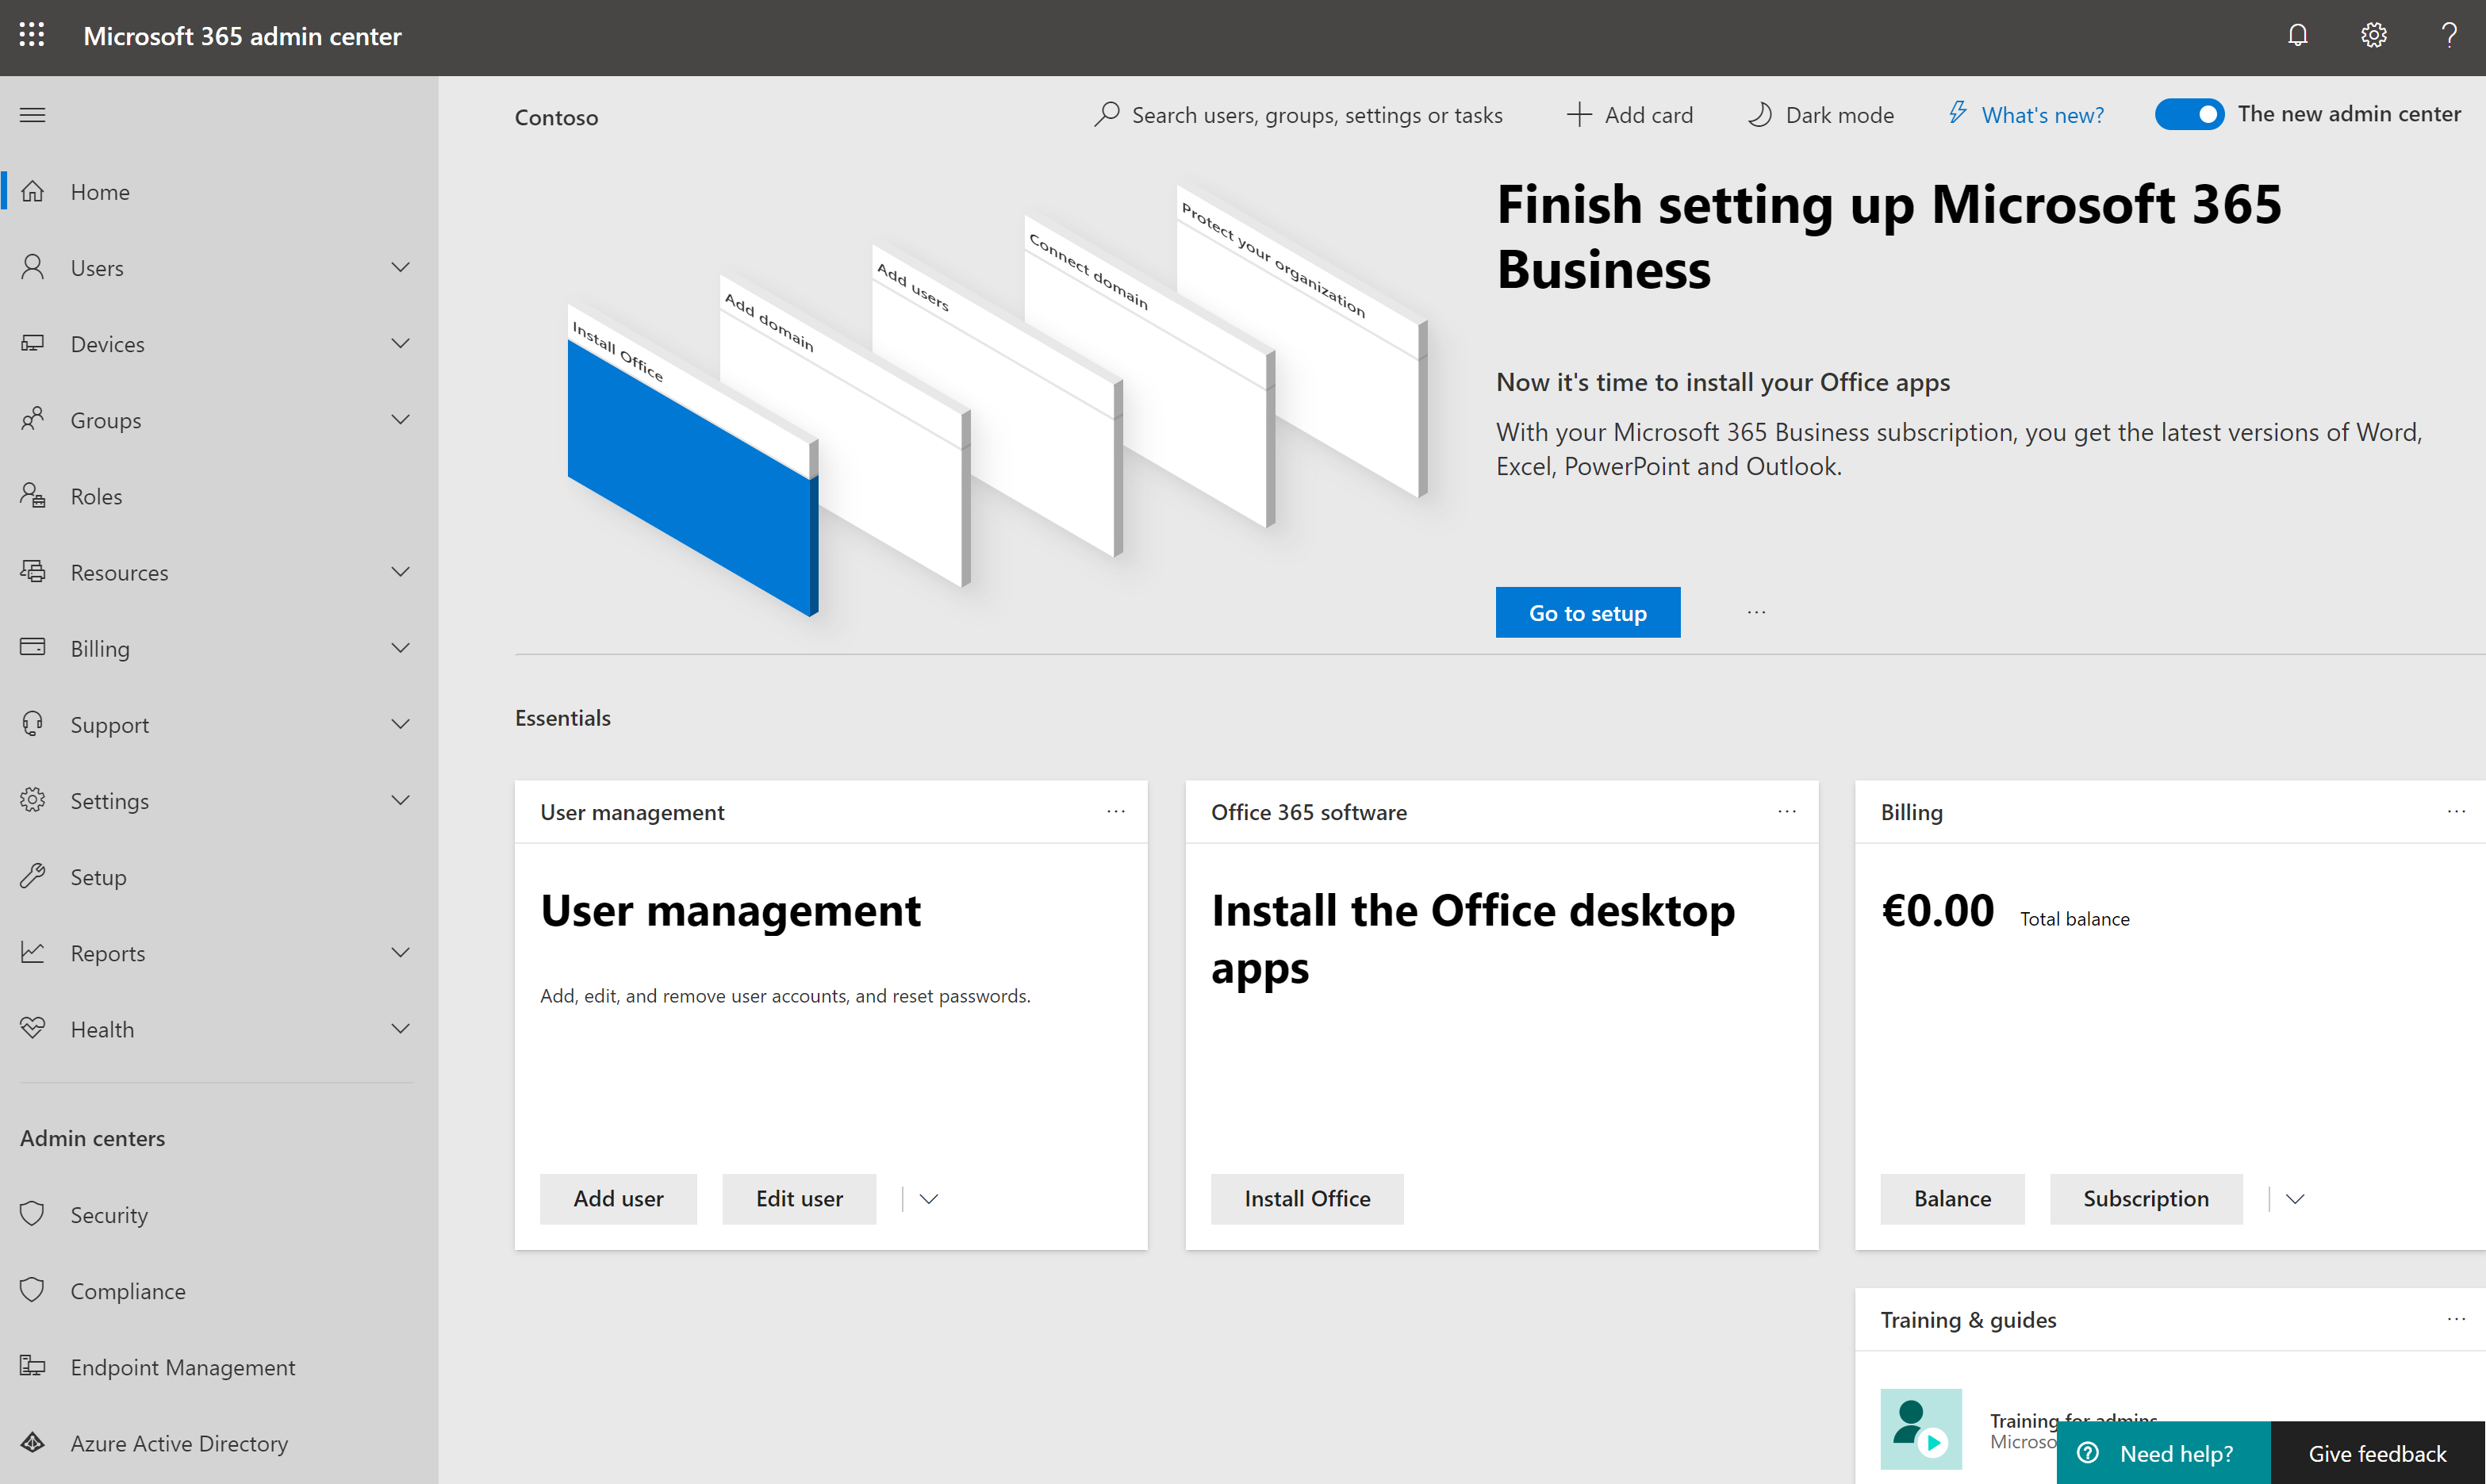Open the notifications bell
Viewport: 2486px width, 1484px height.
(2297, 35)
